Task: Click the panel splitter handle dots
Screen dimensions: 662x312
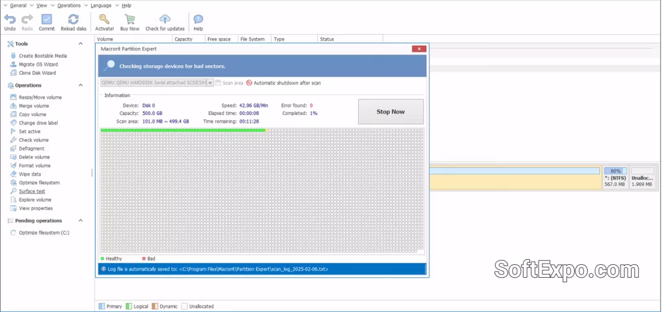Action: click(x=92, y=173)
